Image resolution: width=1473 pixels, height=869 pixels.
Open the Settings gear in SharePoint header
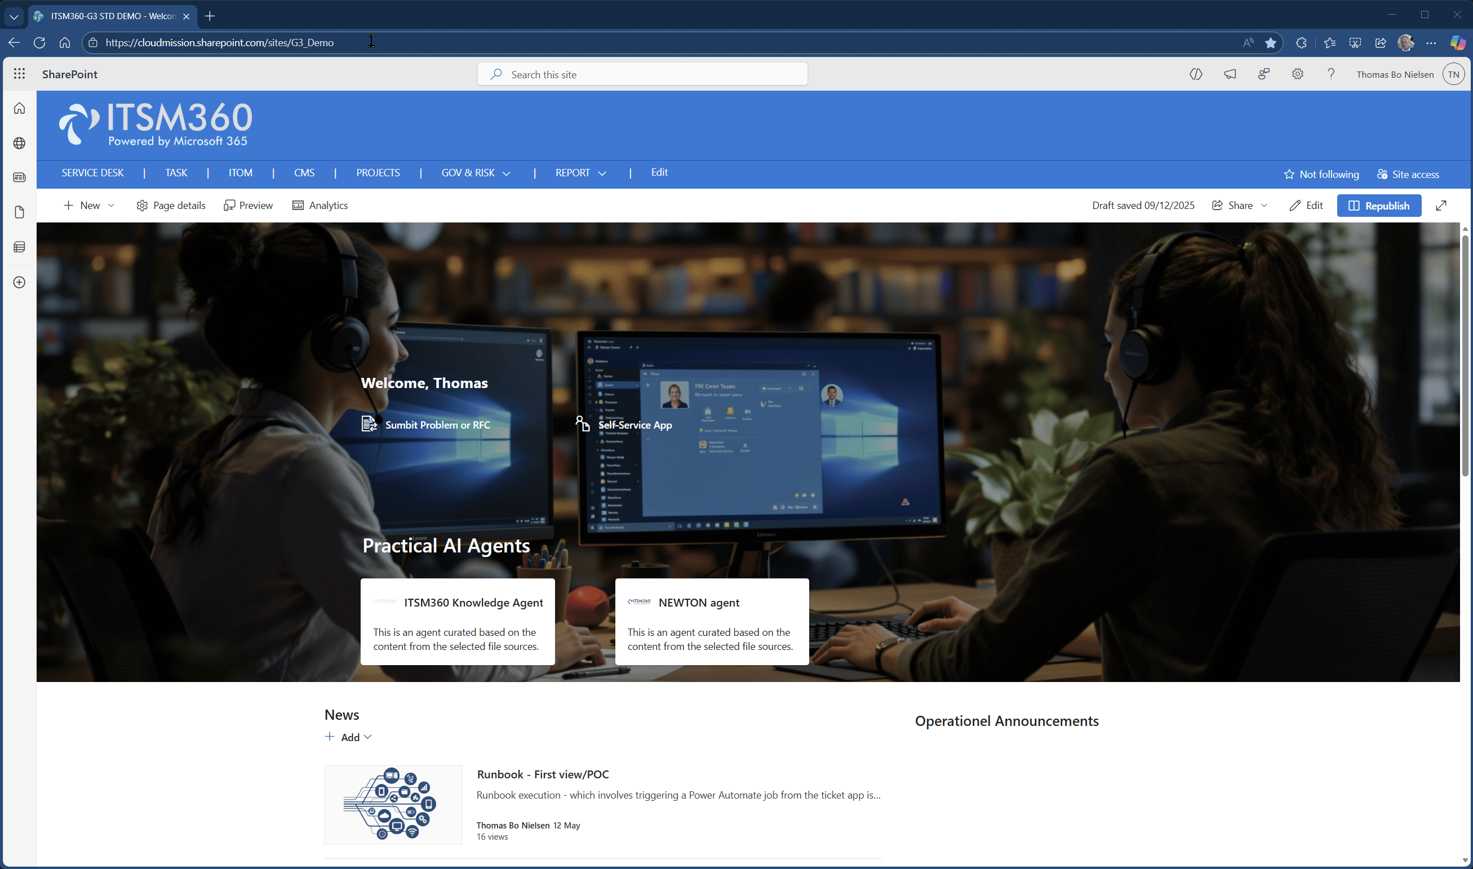1297,74
